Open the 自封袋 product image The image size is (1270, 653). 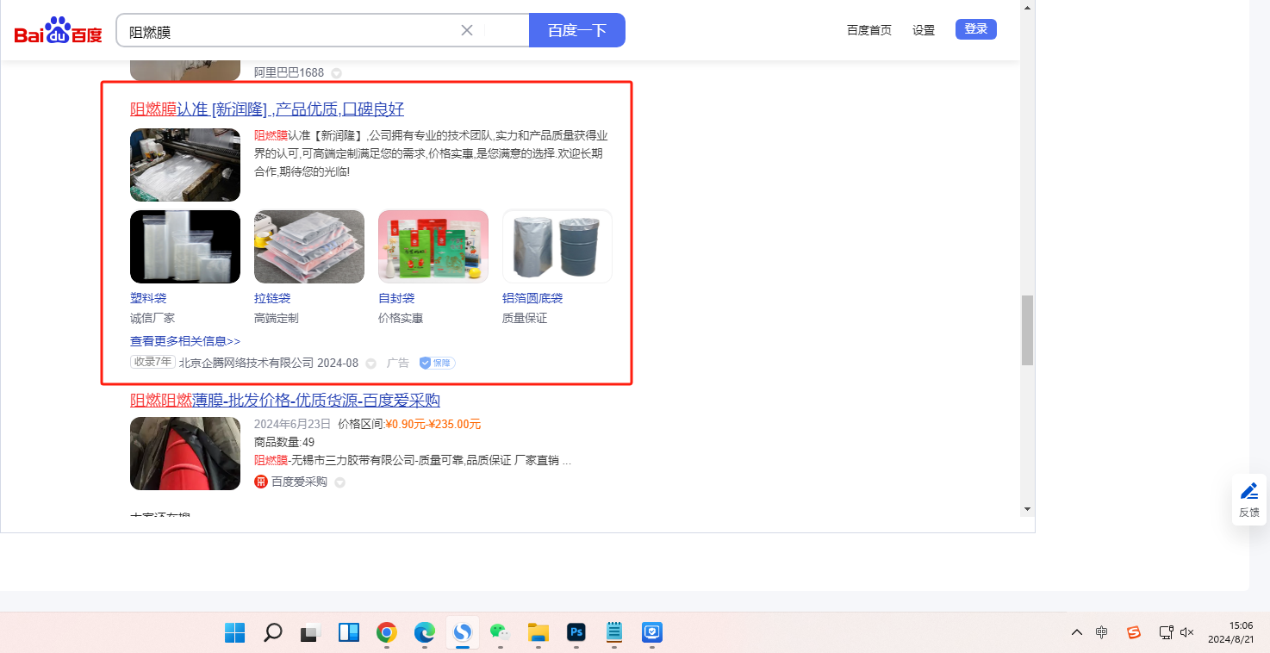coord(433,246)
